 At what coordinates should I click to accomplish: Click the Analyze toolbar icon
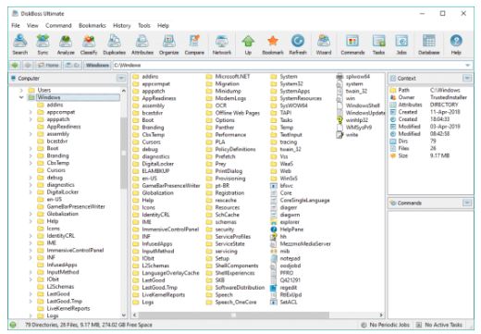[x=66, y=44]
